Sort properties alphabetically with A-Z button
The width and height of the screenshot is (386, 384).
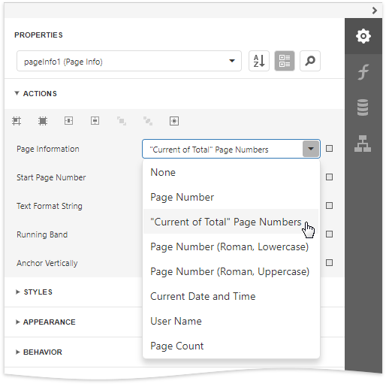259,61
